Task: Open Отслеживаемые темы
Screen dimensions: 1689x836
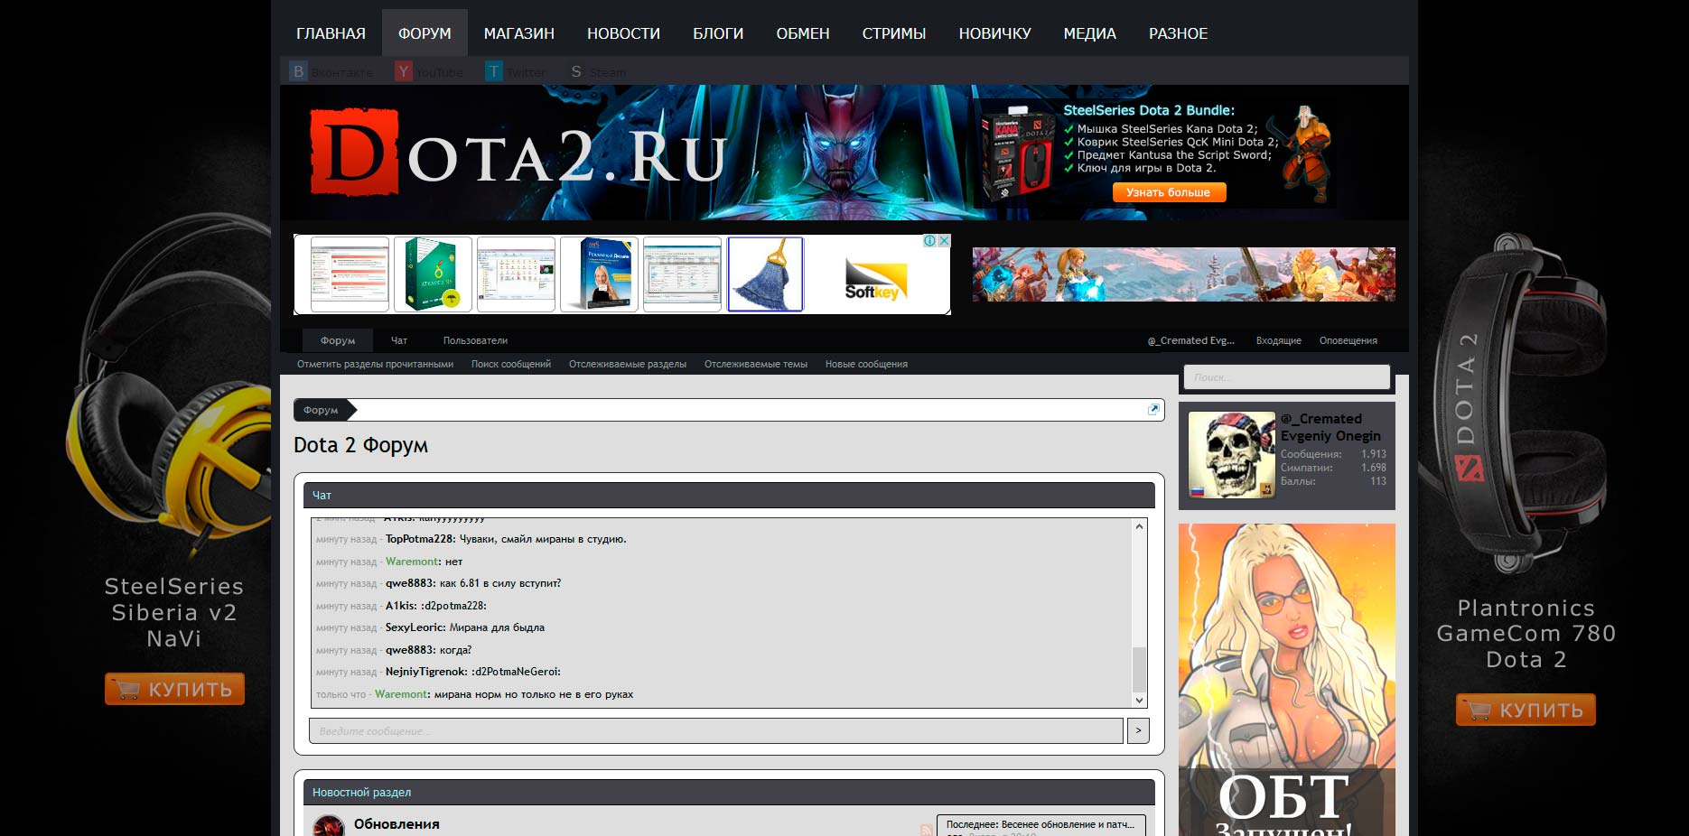Action: pyautogui.click(x=756, y=364)
